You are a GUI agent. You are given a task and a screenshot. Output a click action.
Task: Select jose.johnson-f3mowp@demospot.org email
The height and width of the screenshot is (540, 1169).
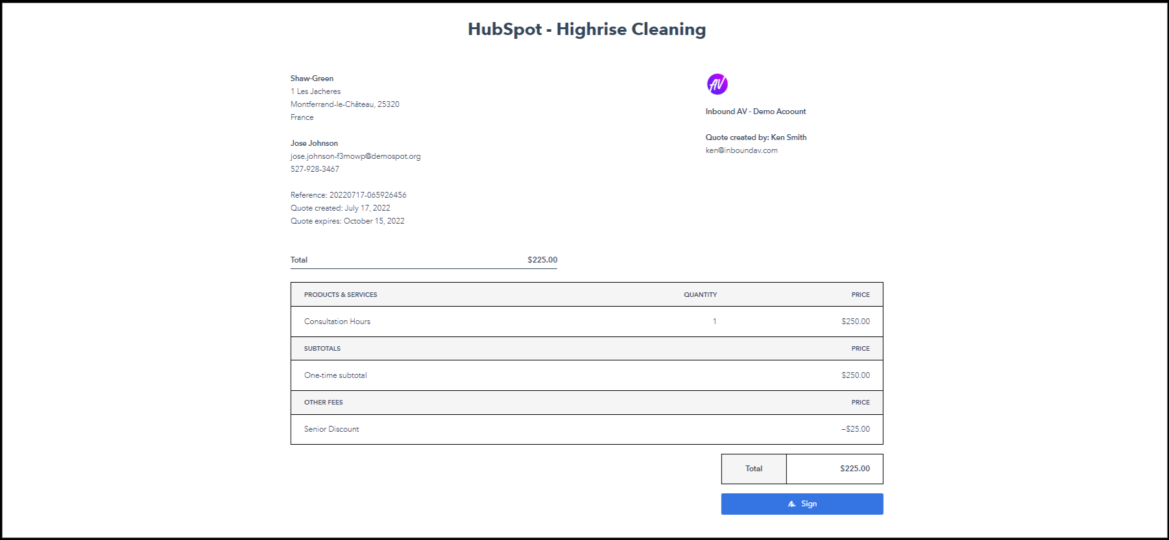[x=356, y=156]
